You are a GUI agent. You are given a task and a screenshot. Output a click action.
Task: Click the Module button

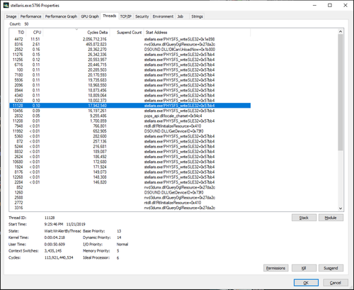[331, 218]
